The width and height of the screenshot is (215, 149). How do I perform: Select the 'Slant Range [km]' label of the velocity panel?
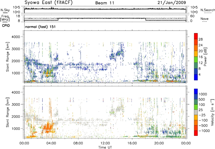coord(8,112)
